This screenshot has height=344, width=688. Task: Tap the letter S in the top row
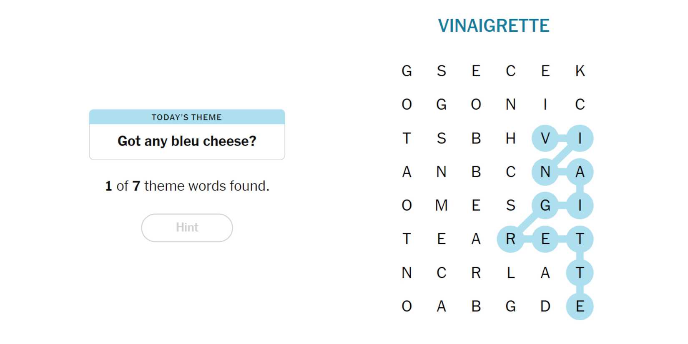pyautogui.click(x=441, y=71)
